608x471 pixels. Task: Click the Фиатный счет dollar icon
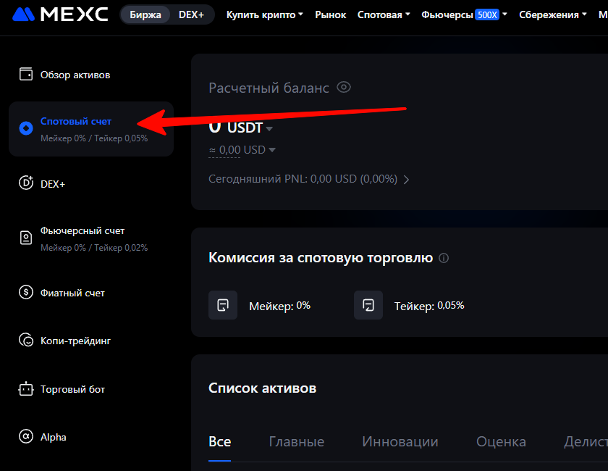tap(26, 291)
